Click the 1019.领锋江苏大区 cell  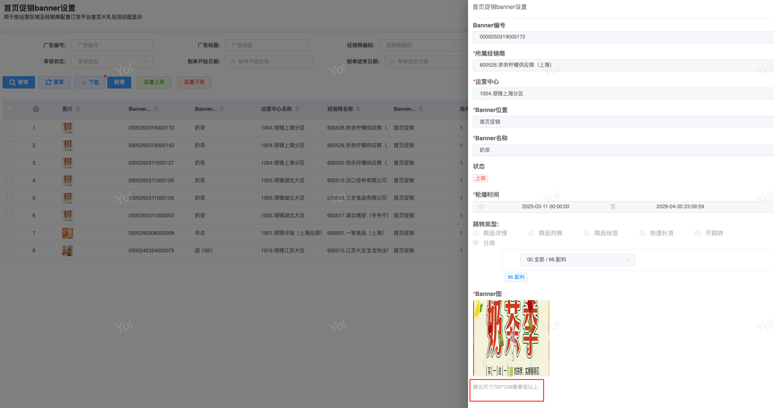[283, 251]
